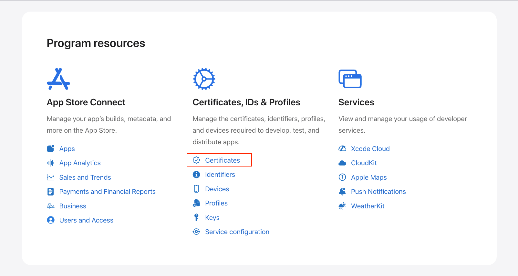
Task: Click the CloudKit cloud icon
Action: pos(342,163)
